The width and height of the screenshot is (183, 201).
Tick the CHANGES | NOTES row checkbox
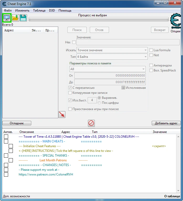6,165
